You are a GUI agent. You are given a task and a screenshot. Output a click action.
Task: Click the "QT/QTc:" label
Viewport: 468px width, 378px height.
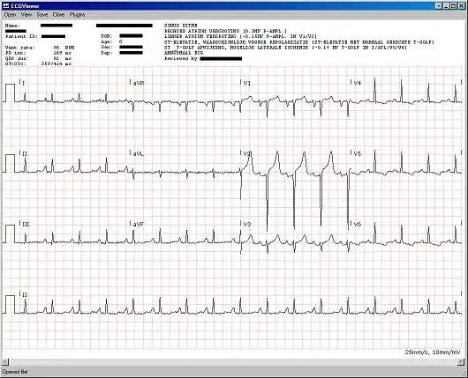15,63
